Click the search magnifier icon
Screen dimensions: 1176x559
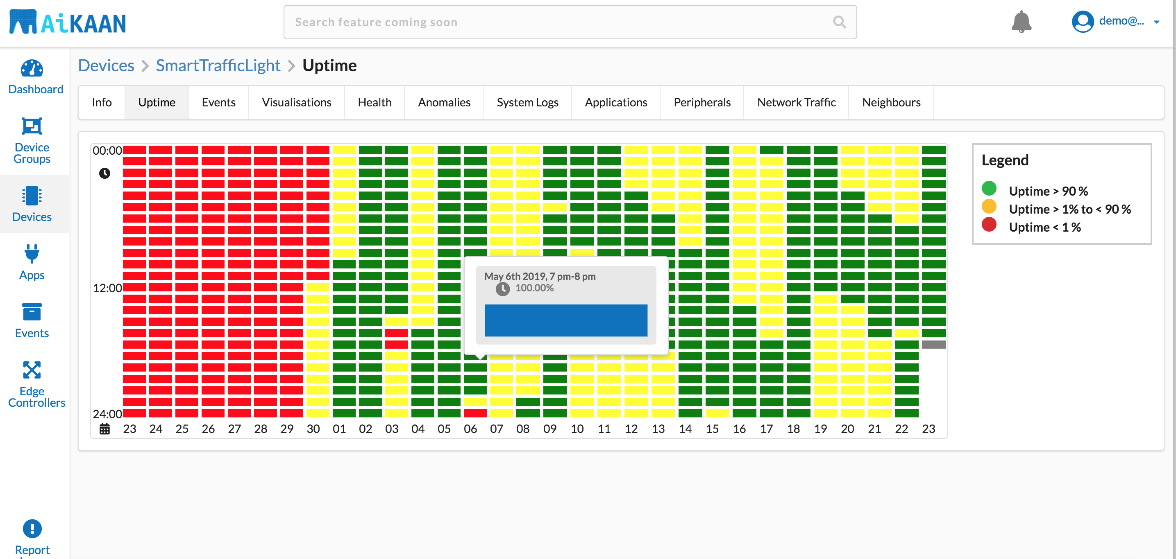tap(839, 22)
